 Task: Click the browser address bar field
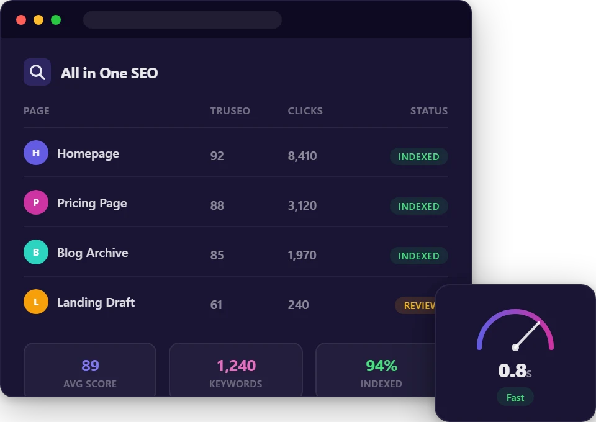click(183, 20)
